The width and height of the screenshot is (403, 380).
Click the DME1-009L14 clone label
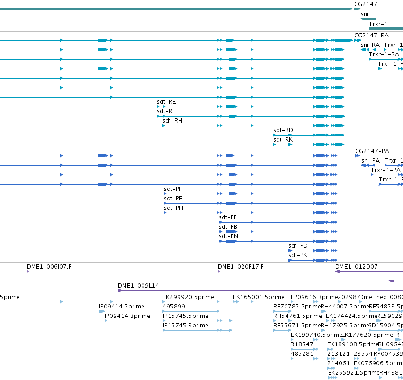pos(138,286)
